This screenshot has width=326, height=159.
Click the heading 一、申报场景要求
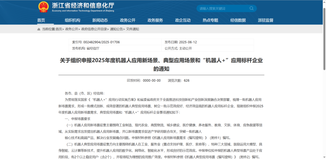78,119
